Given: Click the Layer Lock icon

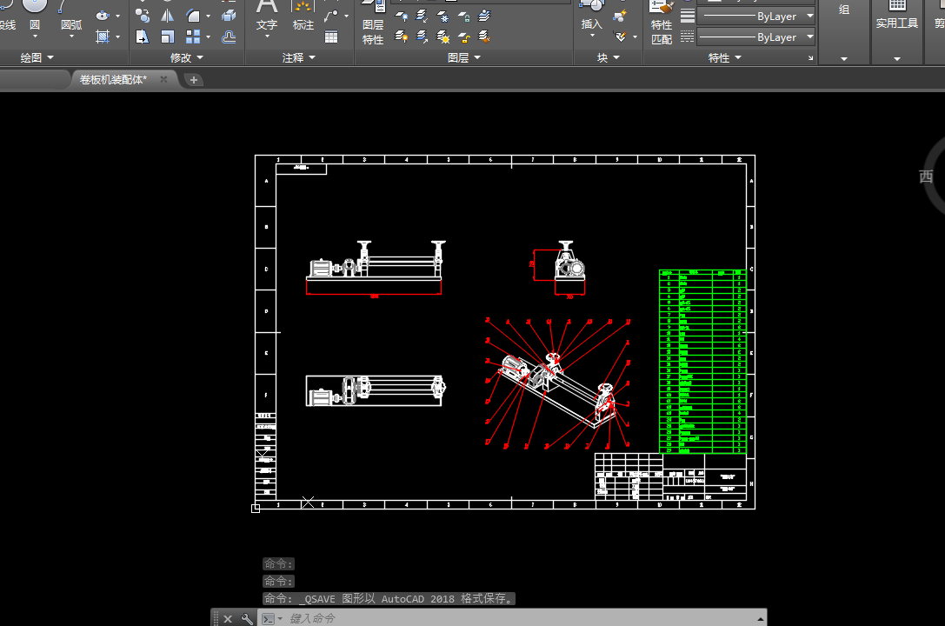Looking at the screenshot, I should (464, 17).
